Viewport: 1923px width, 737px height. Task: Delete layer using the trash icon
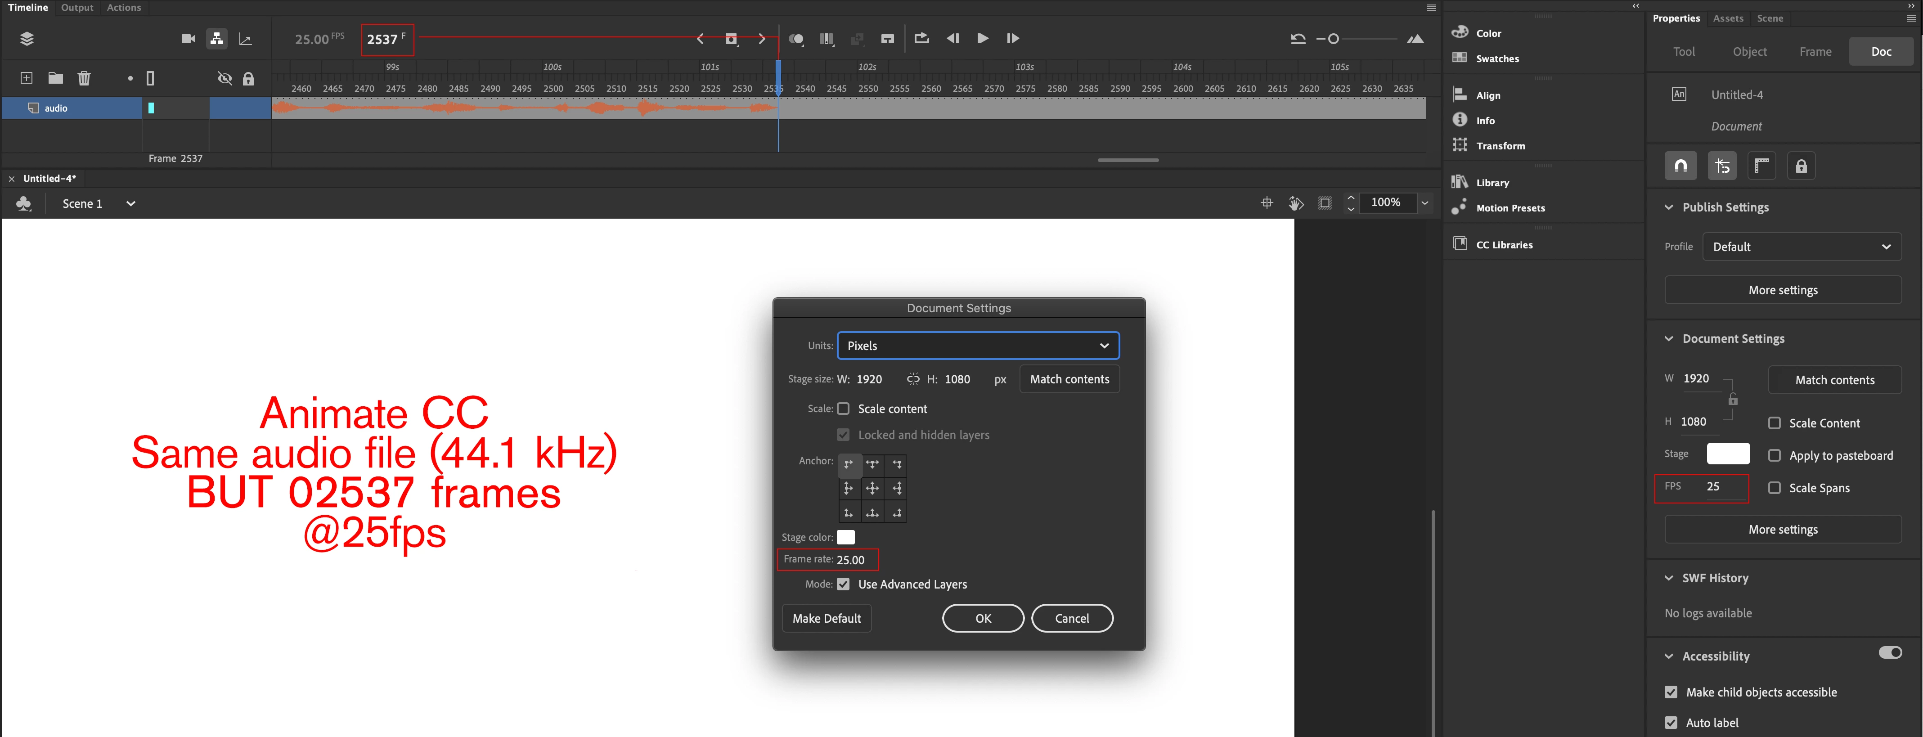[84, 78]
